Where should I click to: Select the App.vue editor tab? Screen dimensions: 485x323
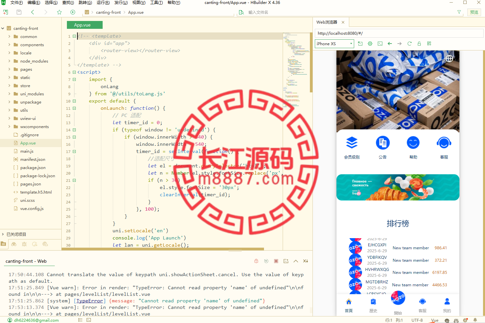pos(85,25)
